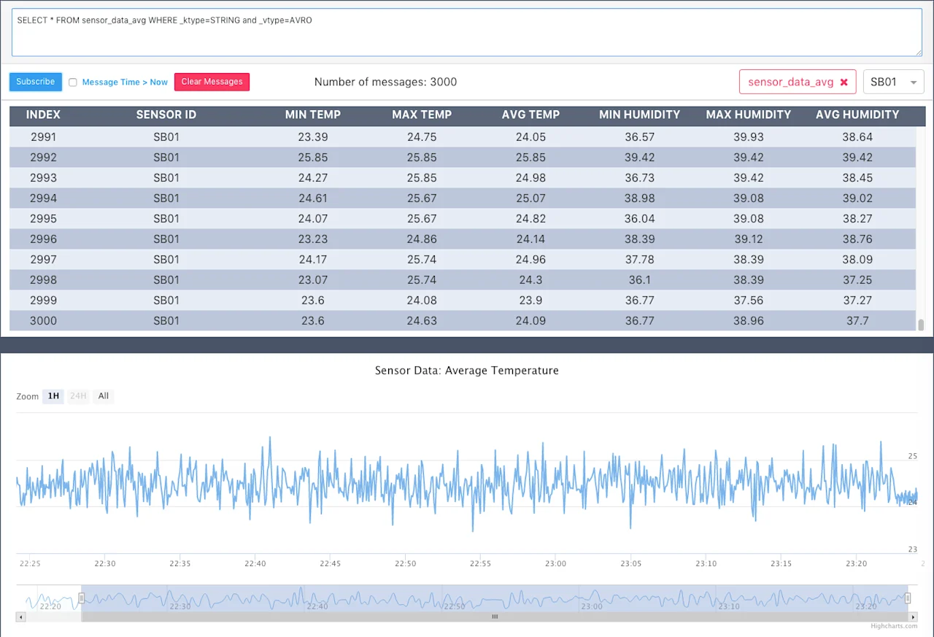Set chart zoom to 1H
934x637 pixels.
click(x=53, y=396)
